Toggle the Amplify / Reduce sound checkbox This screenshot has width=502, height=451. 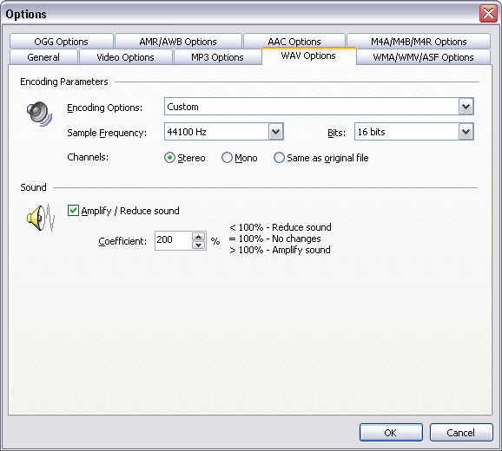(73, 210)
